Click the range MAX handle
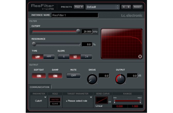The height and width of the screenshot is (113, 173). click(x=140, y=101)
